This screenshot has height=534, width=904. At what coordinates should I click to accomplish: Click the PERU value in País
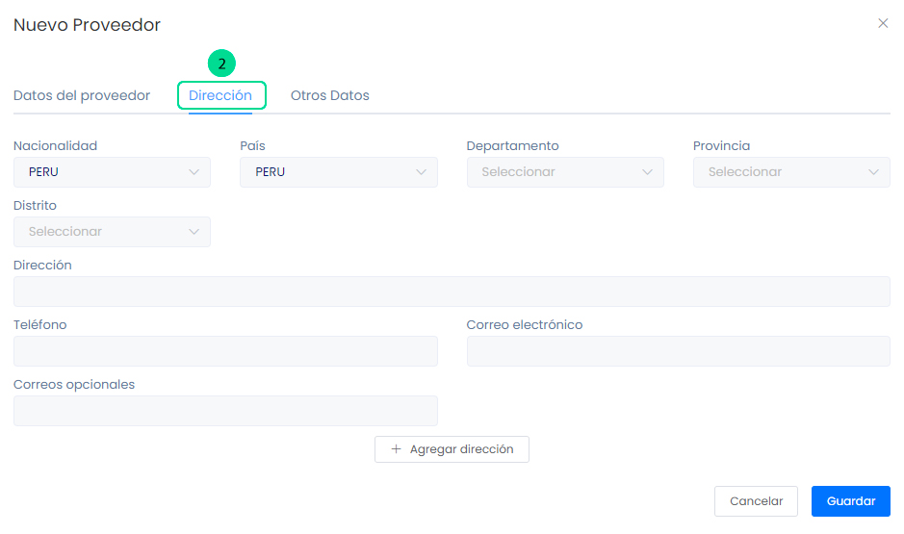[270, 172]
